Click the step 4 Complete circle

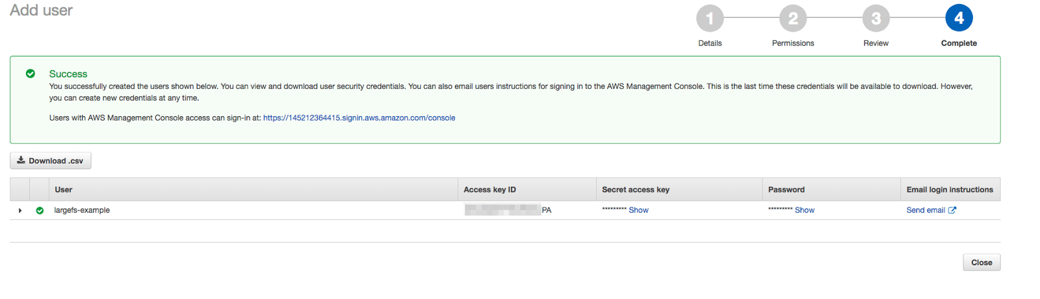click(x=959, y=18)
